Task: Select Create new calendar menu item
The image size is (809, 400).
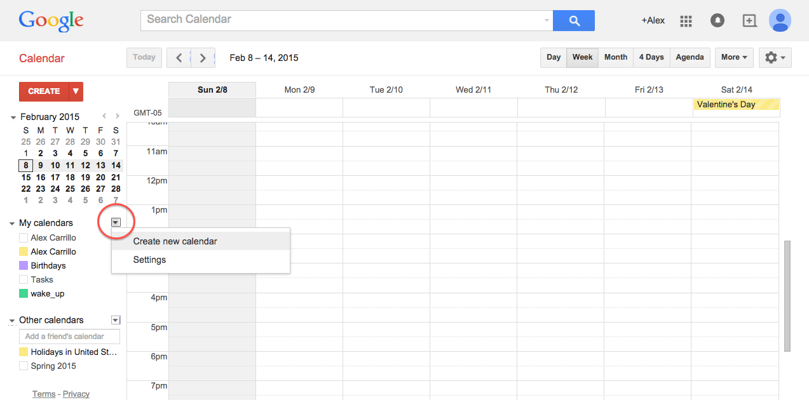Action: pyautogui.click(x=201, y=241)
